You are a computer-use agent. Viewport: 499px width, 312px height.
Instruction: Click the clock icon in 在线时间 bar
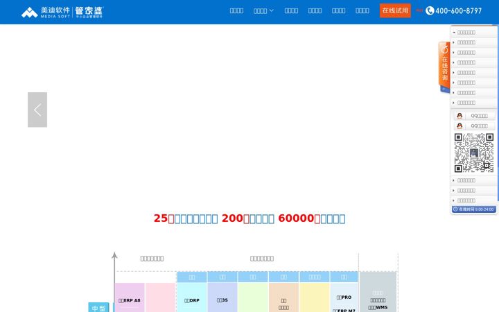[455, 209]
